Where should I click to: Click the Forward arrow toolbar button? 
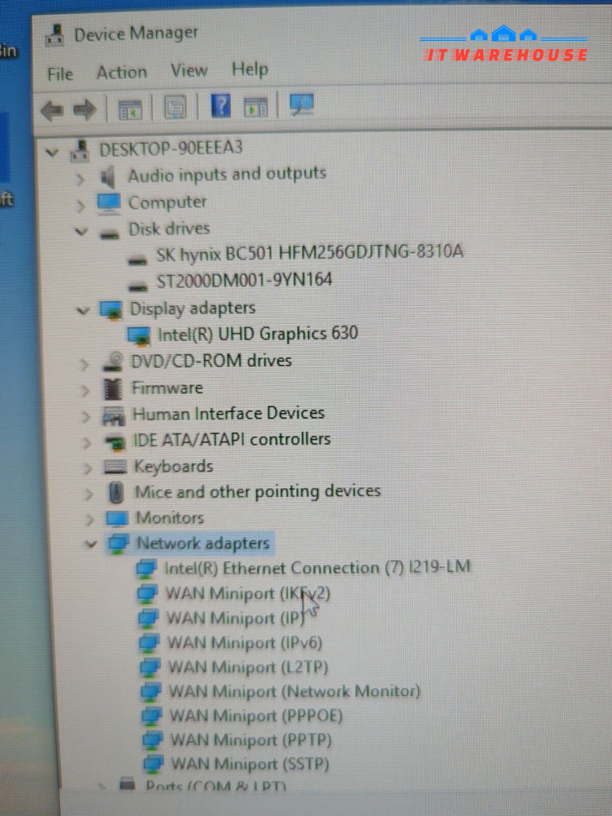(x=85, y=109)
